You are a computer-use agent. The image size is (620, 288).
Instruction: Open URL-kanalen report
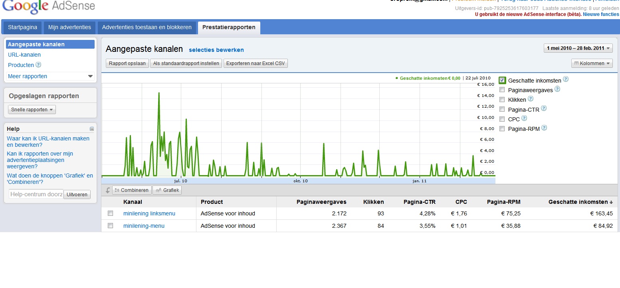(x=24, y=55)
